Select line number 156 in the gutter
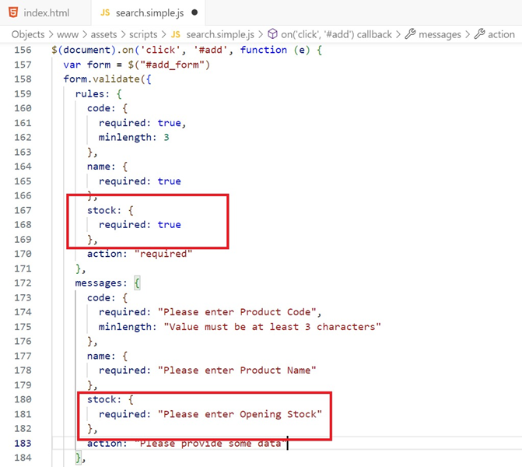The width and height of the screenshot is (522, 467). click(21, 50)
